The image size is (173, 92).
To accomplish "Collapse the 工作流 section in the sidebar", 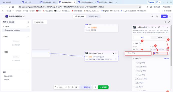I will pyautogui.click(x=3, y=27).
